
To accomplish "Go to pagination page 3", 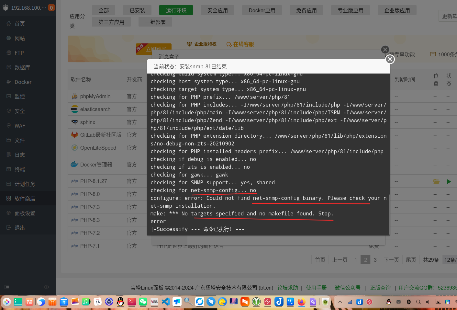I will 375,260.
